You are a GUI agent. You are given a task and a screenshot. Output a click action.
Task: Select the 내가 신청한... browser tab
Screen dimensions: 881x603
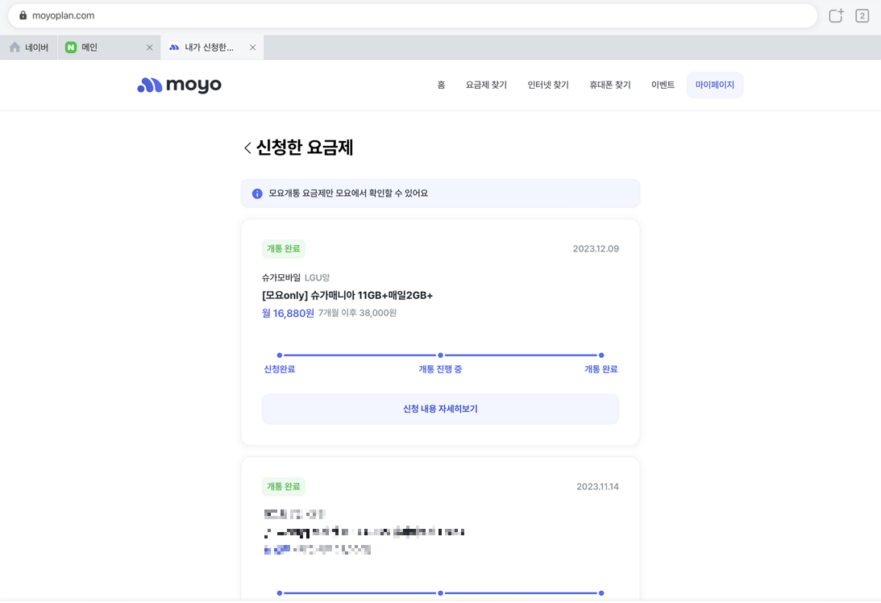[212, 48]
